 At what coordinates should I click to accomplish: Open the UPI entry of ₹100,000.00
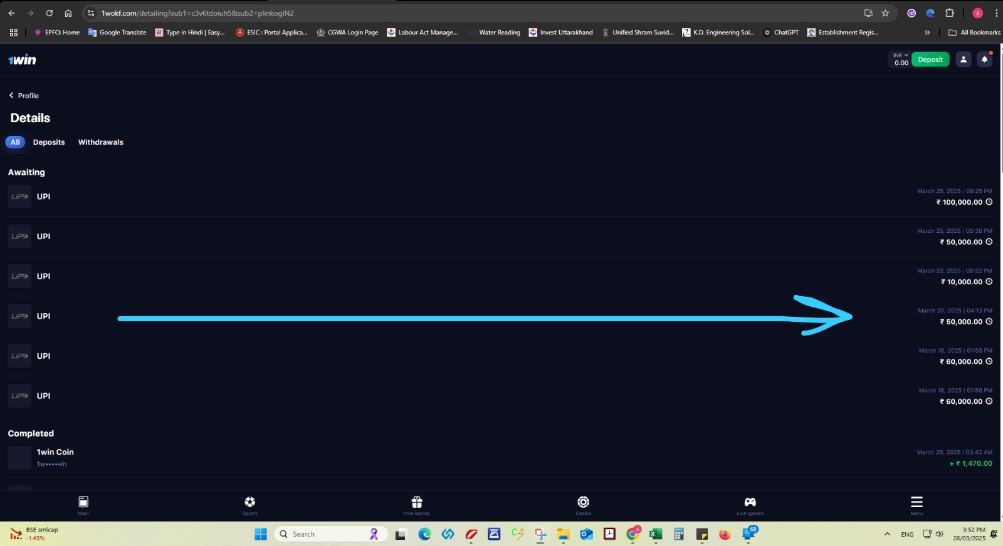tap(500, 197)
